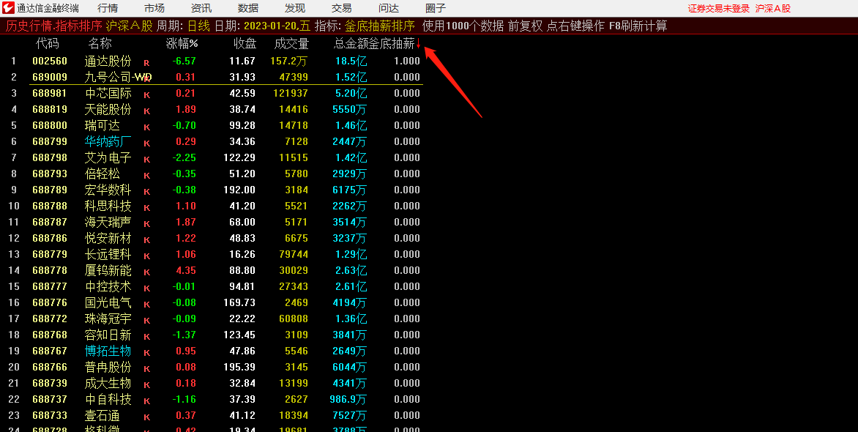Click the K marker beside 天能股份
Screen dimensions: 858x432
(x=146, y=111)
